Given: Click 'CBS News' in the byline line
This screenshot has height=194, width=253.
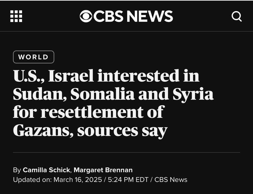Looking at the screenshot, I should coord(171,180).
